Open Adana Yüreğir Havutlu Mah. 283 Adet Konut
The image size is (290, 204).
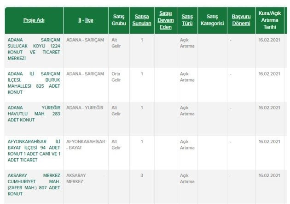34,114
